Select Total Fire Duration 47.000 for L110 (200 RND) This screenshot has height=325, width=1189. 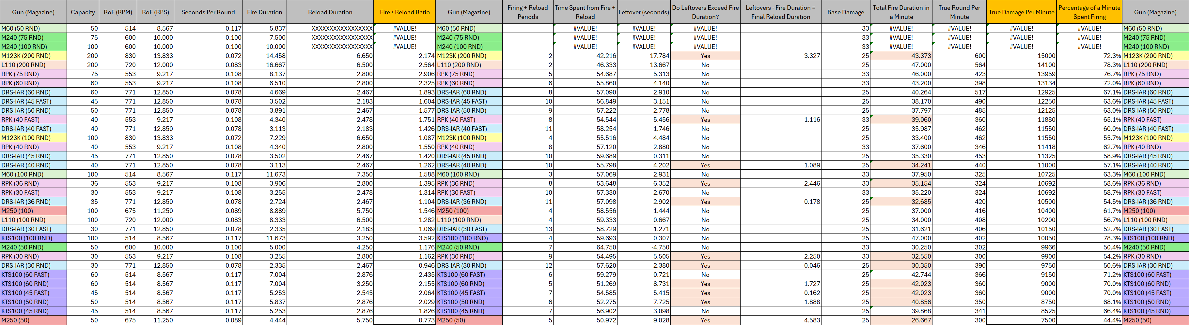(x=901, y=65)
